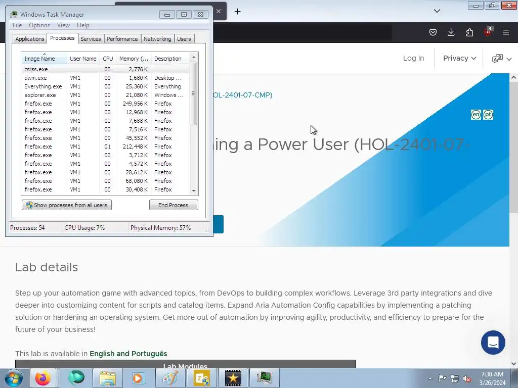The image size is (518, 388).
Task: Close the current Firefox tab
Action: (x=219, y=11)
